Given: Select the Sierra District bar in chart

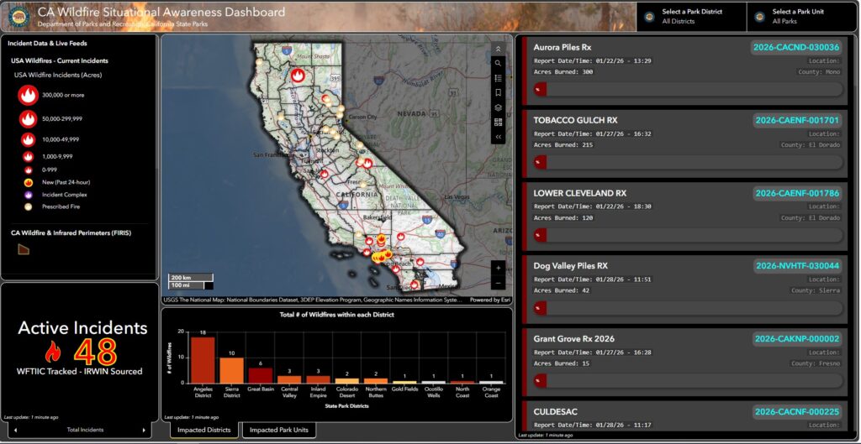Looking at the screenshot, I should coord(231,370).
